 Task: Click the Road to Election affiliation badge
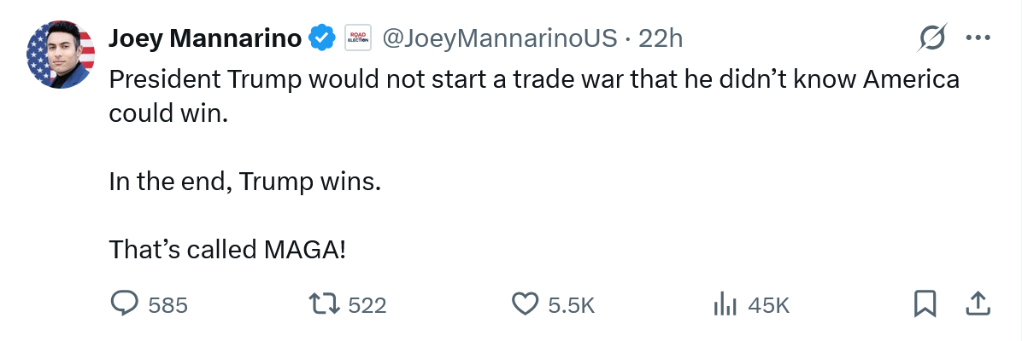(x=355, y=38)
